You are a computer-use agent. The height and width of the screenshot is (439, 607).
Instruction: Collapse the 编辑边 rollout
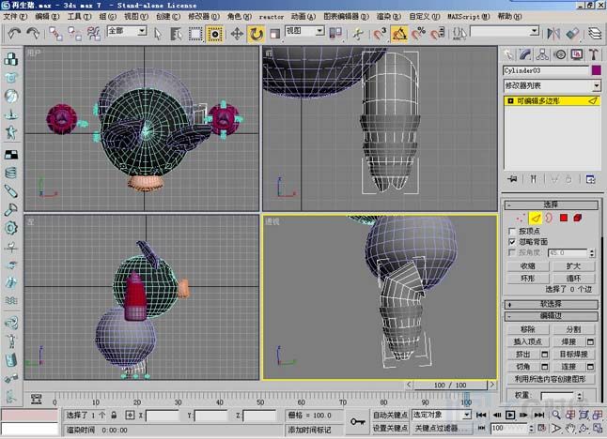551,316
